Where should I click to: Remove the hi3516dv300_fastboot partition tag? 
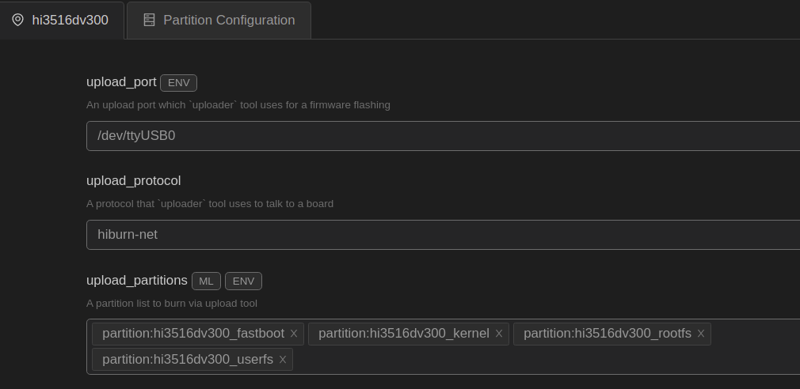tap(294, 334)
